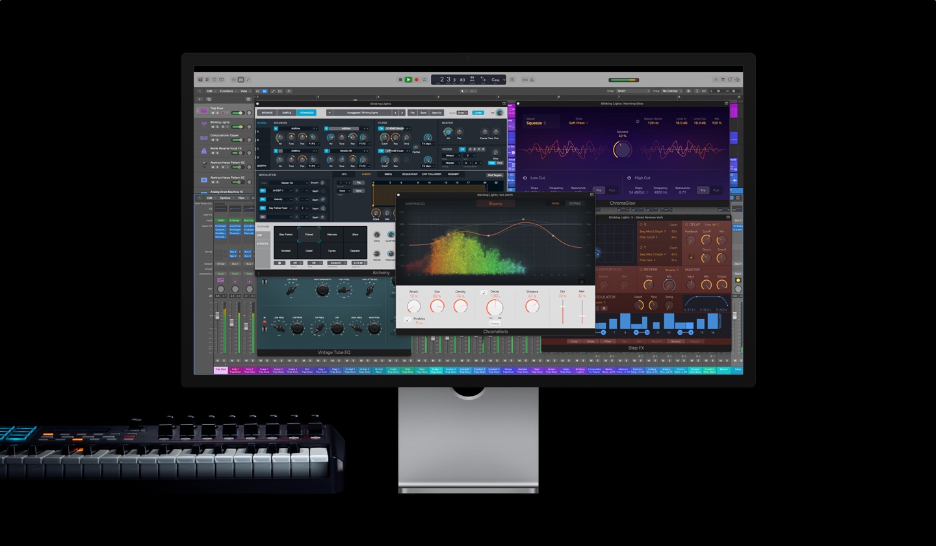This screenshot has width=936, height=546.
Task: Open the SEQUENCER modulation tab in Alchemy
Action: tap(410, 174)
